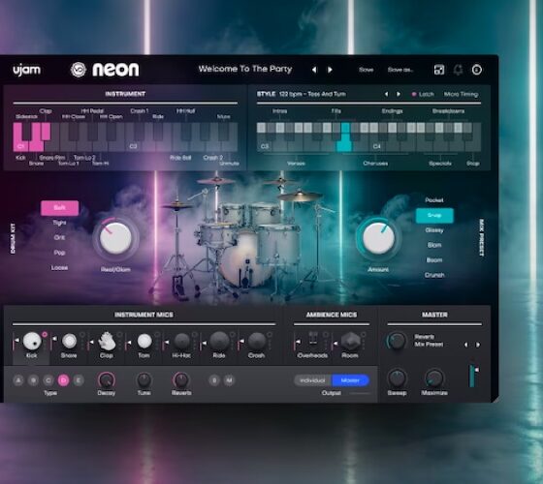Choose the Grit drum kit
This screenshot has width=543, height=484.
(x=59, y=237)
